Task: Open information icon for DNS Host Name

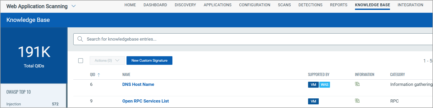Action: [357, 84]
